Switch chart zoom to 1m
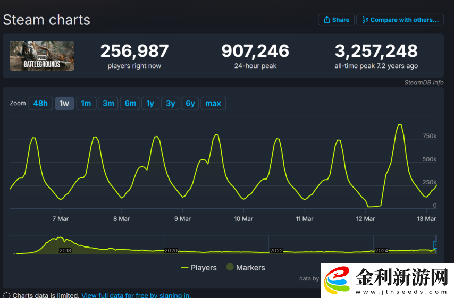This screenshot has height=298, width=454. [x=86, y=103]
